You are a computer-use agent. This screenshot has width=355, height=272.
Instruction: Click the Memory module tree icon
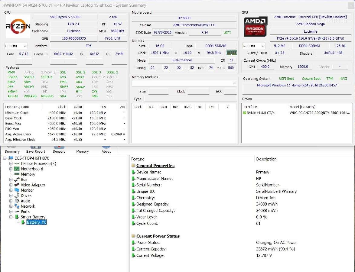pos(17,174)
